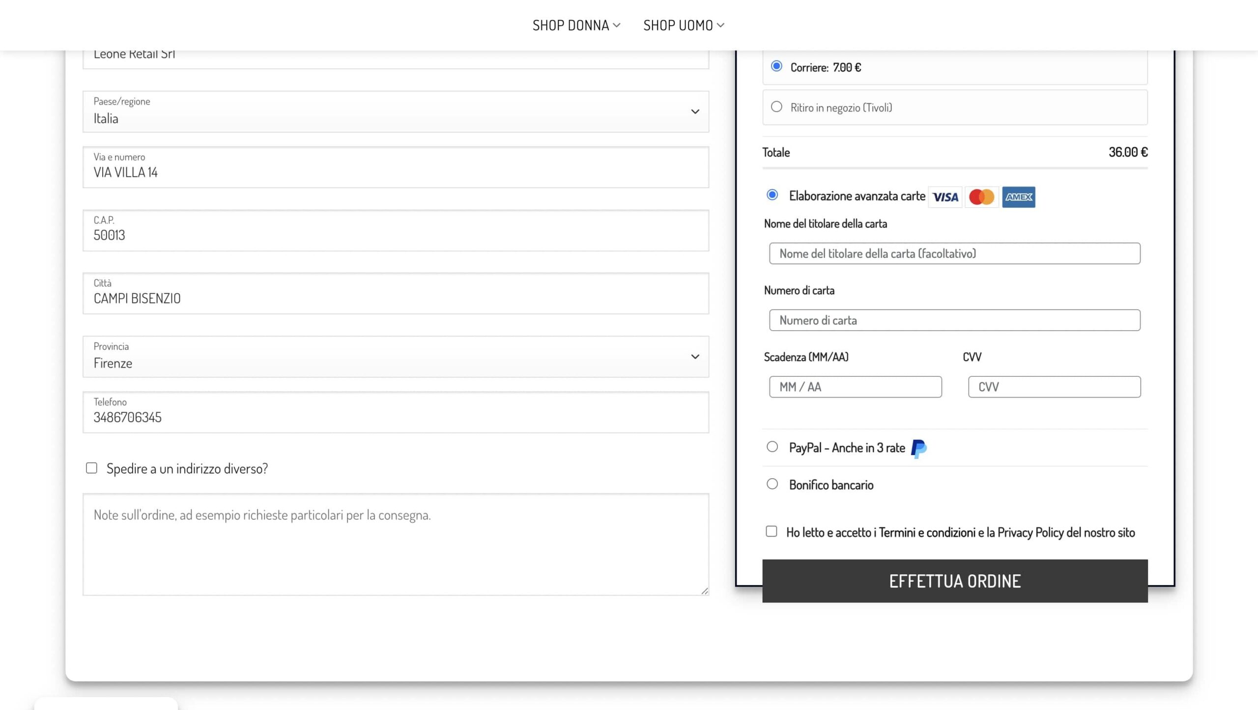Screen dimensions: 1258x710
Task: Open the Paese/regione Italia dropdown
Action: (396, 112)
